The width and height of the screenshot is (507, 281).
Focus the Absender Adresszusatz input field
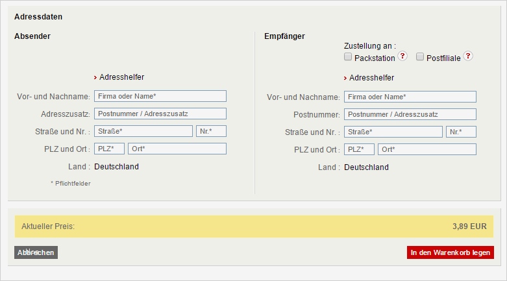click(x=160, y=114)
